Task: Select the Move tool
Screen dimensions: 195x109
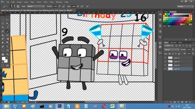Action: coord(7,20)
